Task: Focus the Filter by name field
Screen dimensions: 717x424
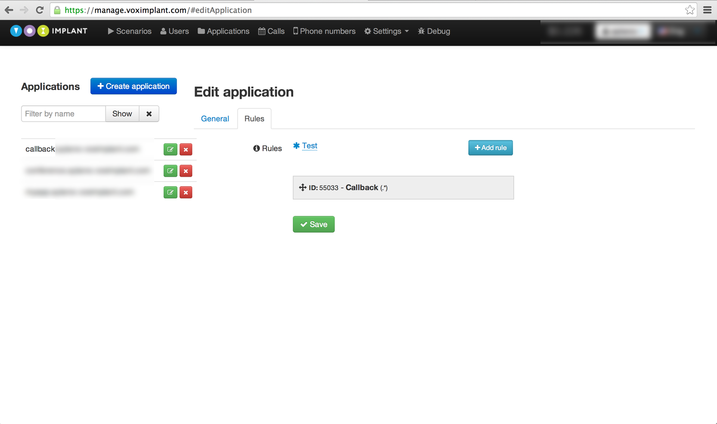Action: click(63, 114)
